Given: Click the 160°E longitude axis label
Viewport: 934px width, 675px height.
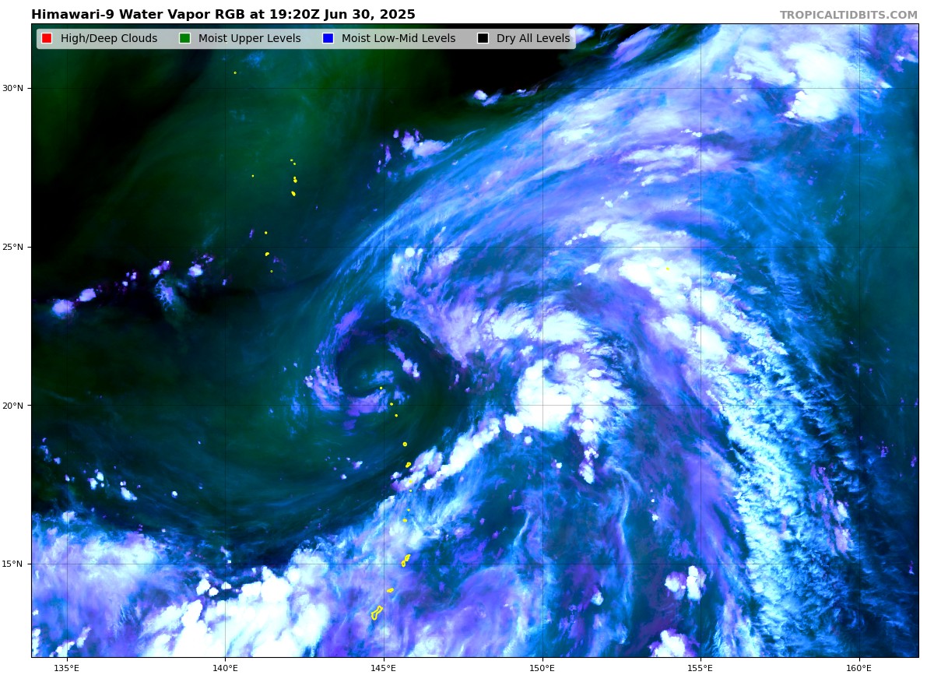Looking at the screenshot, I should pos(859,667).
